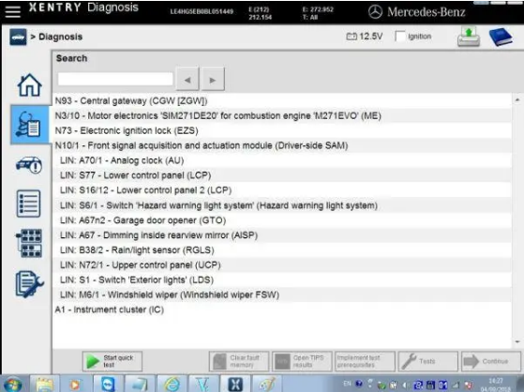Open the Paint palette taskbar icon
524x392 pixels.
[x=266, y=384]
